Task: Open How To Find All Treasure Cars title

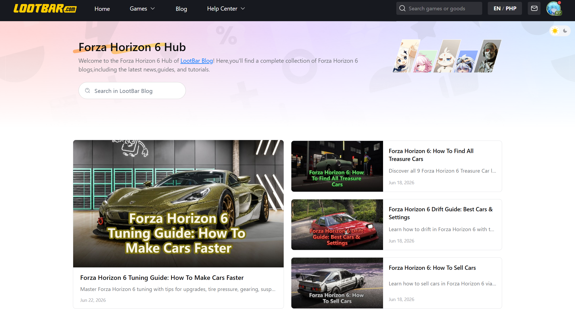Action: pyautogui.click(x=431, y=155)
